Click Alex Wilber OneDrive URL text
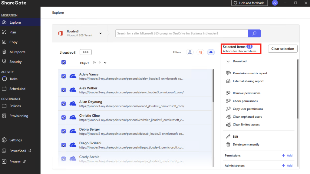 (131, 92)
